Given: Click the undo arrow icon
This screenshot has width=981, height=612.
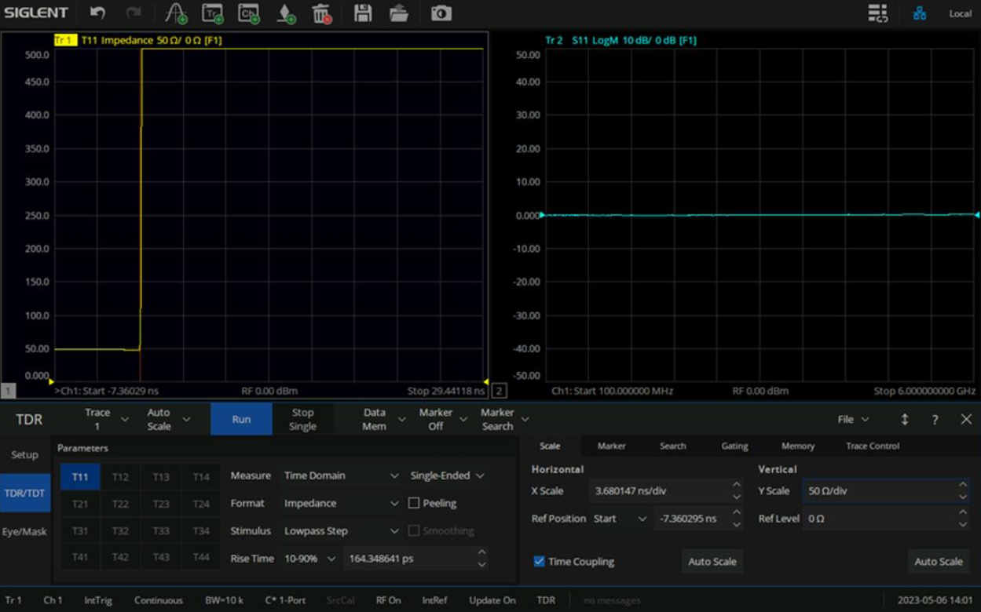Looking at the screenshot, I should 97,13.
